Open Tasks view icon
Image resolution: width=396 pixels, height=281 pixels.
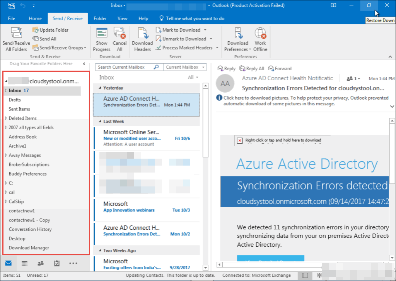click(x=57, y=263)
